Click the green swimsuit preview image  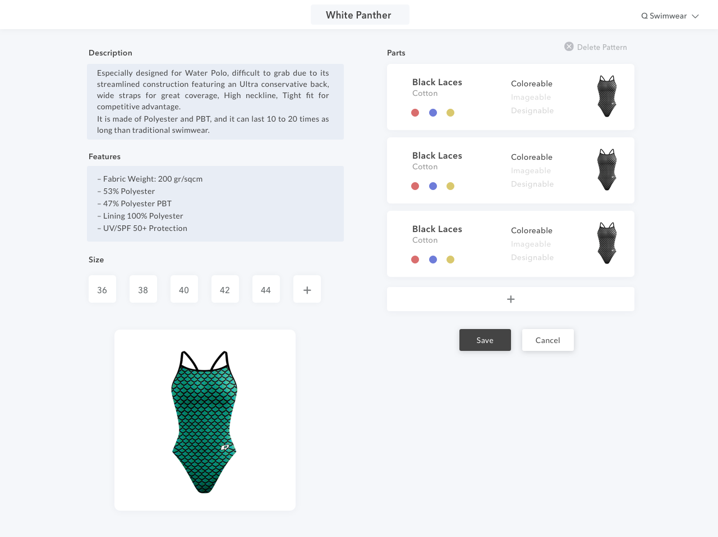tap(205, 420)
